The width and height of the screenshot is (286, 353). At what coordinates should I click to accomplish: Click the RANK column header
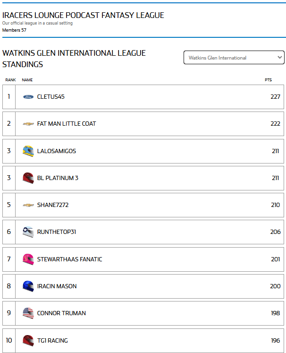click(10, 80)
